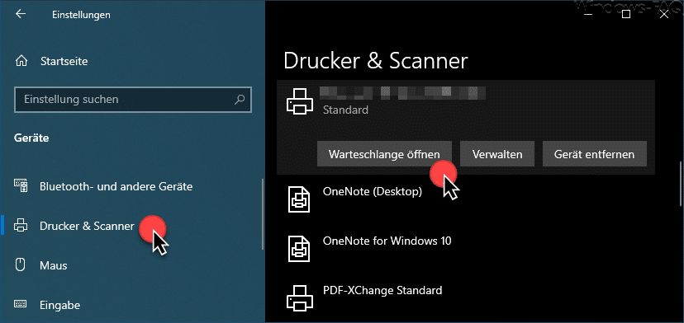Select the OneNote for Windows 10 icon
Viewport: 684px width, 323px height.
point(299,248)
